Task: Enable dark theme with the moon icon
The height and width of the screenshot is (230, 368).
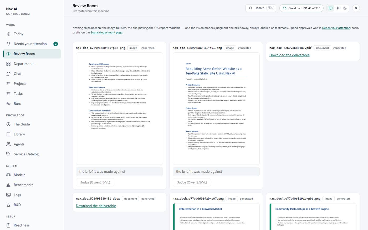Action: coord(345,8)
